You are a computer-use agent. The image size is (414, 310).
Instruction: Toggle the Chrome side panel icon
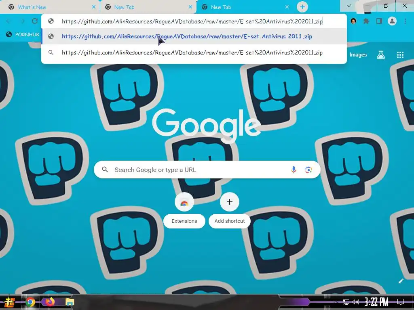click(x=379, y=21)
